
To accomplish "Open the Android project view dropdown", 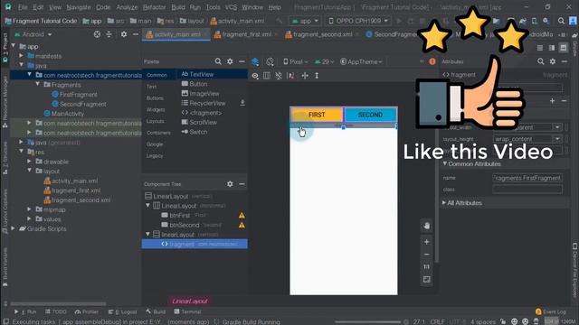I will (x=33, y=34).
